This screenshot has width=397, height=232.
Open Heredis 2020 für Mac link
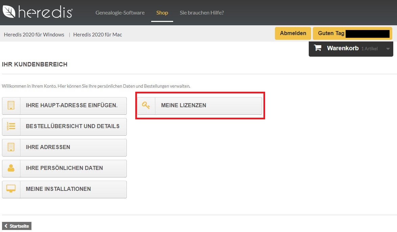97,35
